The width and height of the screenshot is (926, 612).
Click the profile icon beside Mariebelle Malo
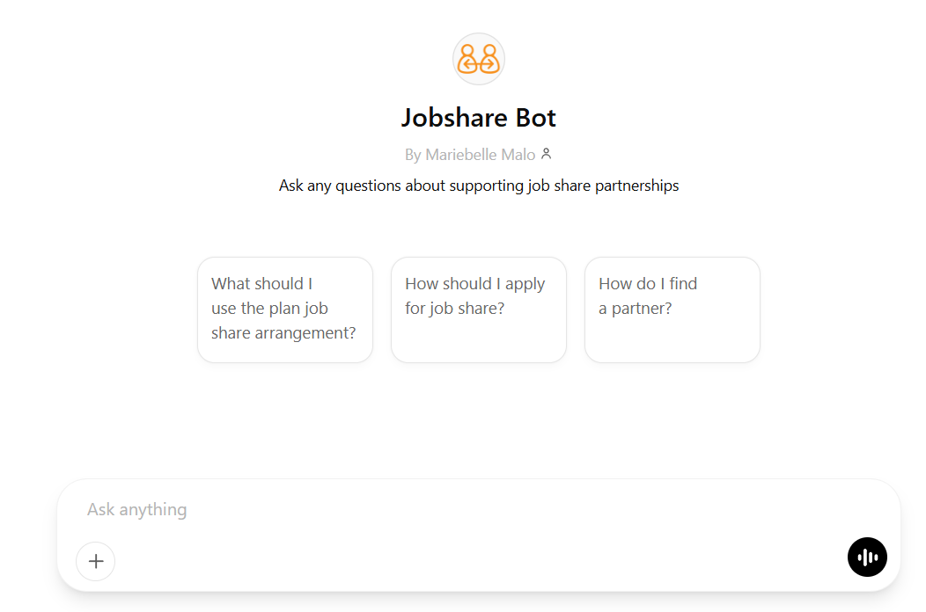point(546,154)
